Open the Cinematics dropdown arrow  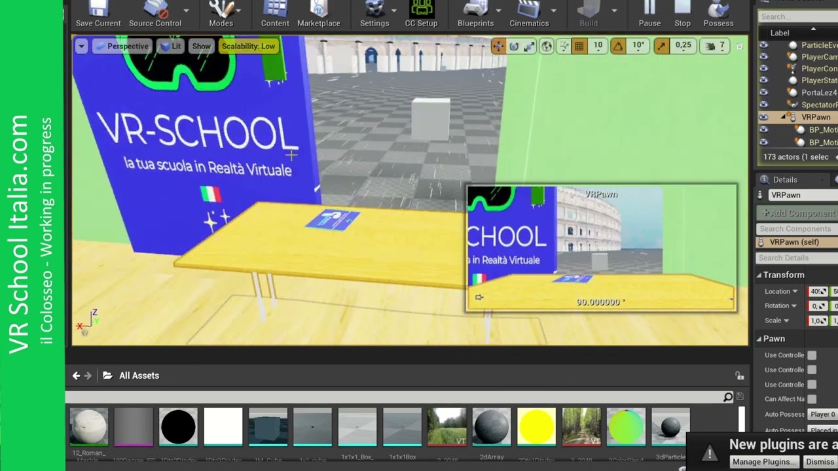click(x=553, y=10)
